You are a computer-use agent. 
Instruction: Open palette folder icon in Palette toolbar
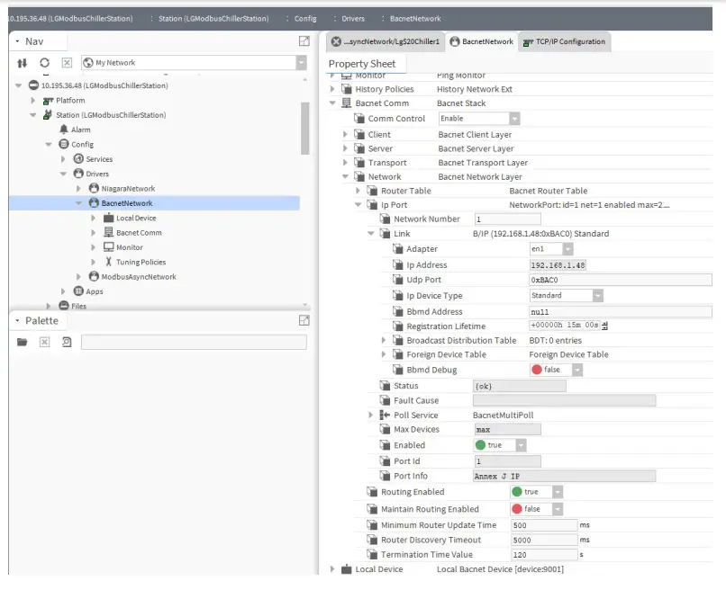tap(22, 342)
